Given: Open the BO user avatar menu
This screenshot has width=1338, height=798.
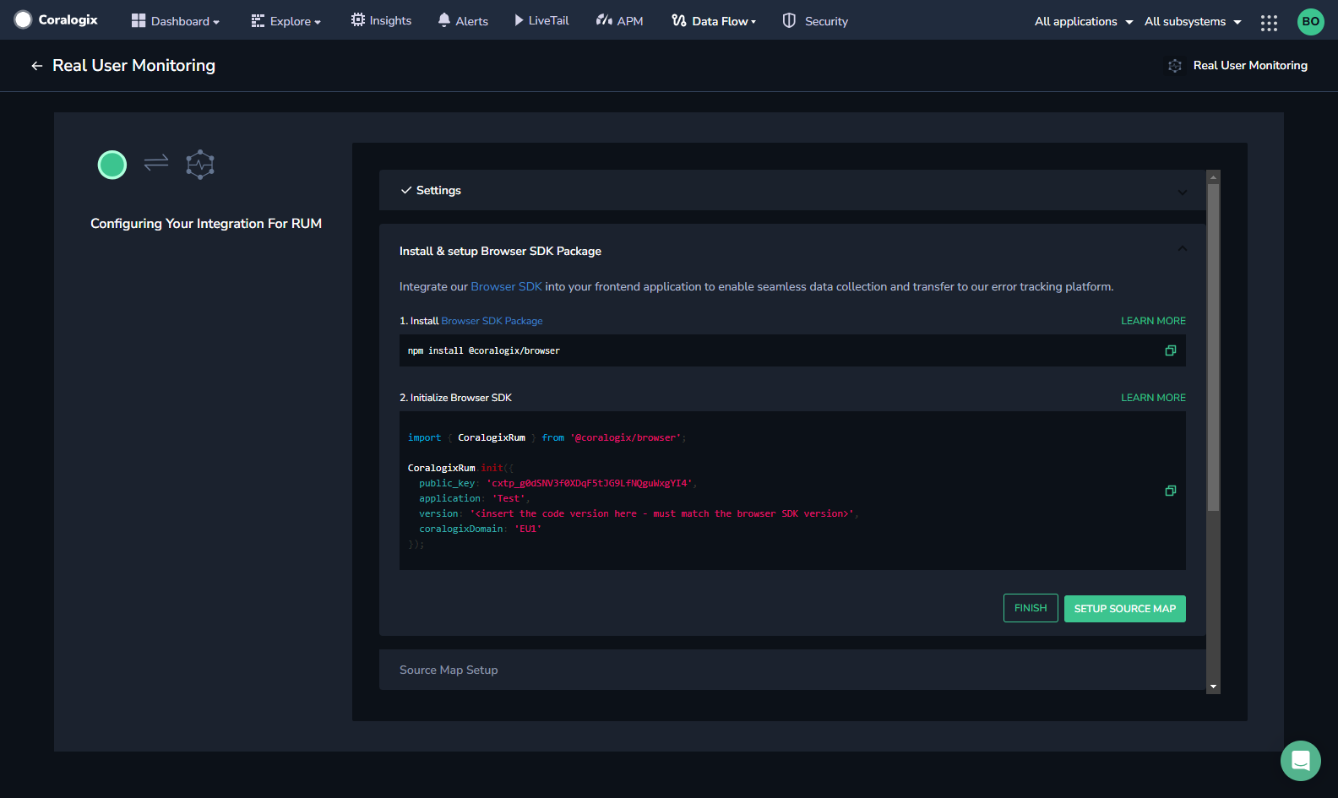Looking at the screenshot, I should 1310,21.
